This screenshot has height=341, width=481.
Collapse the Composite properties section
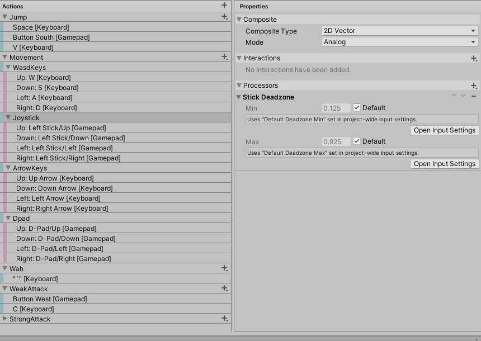tap(239, 20)
